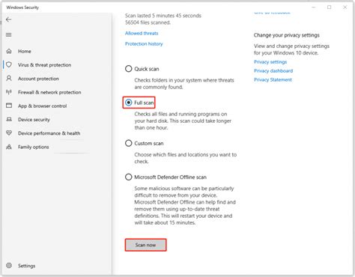Click the Account protection person icon
Screen dimensions: 355x277
pos(9,79)
